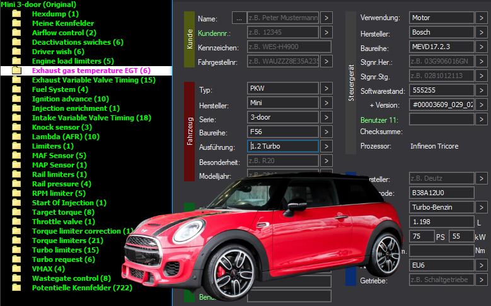Select the Mini 3-door (Original) root node

click(x=38, y=4)
